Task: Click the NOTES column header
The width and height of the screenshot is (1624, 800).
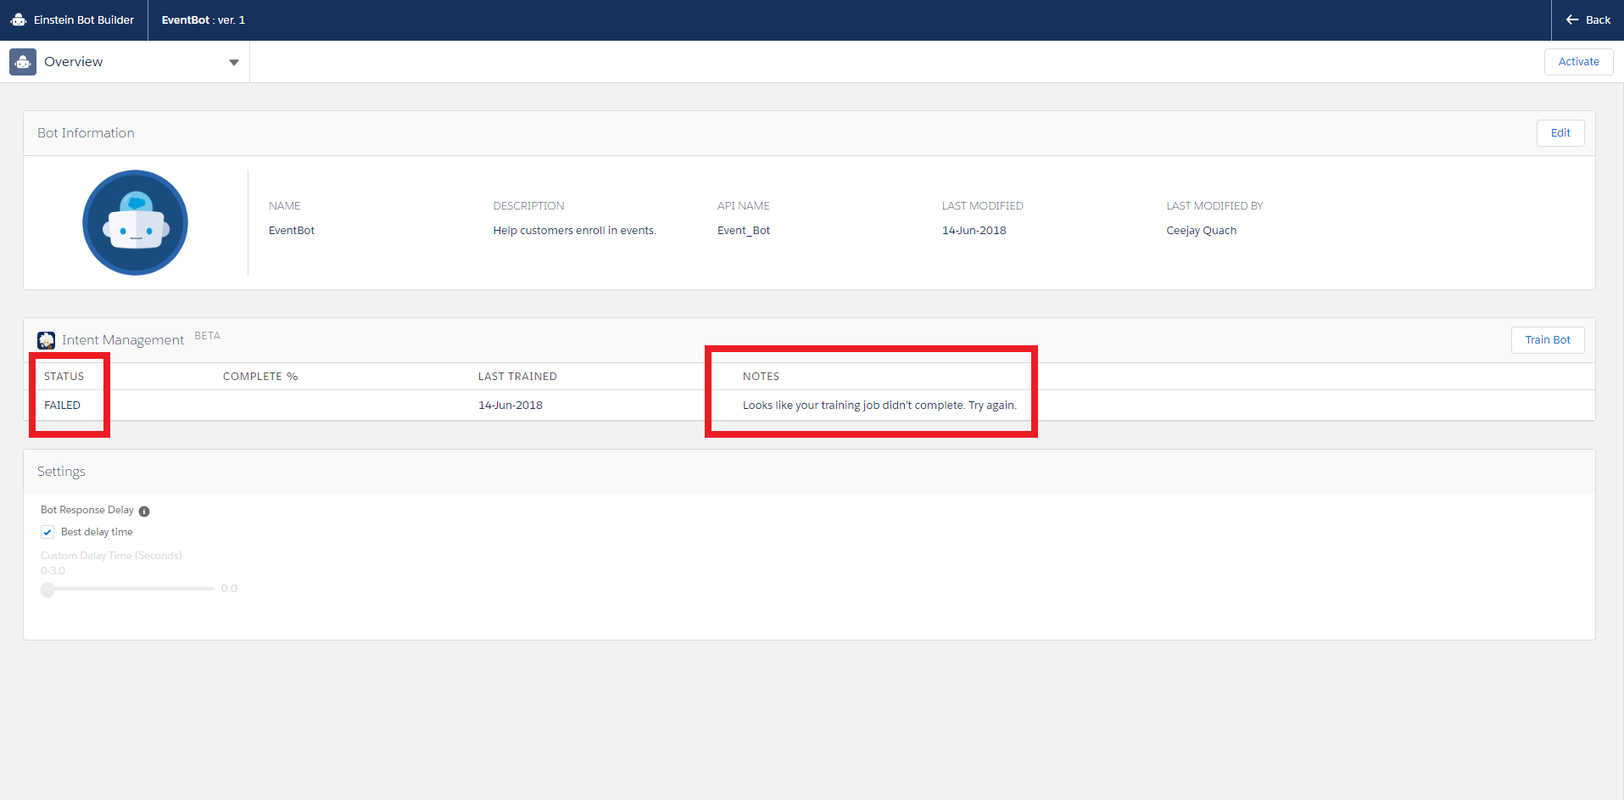Action: (761, 377)
